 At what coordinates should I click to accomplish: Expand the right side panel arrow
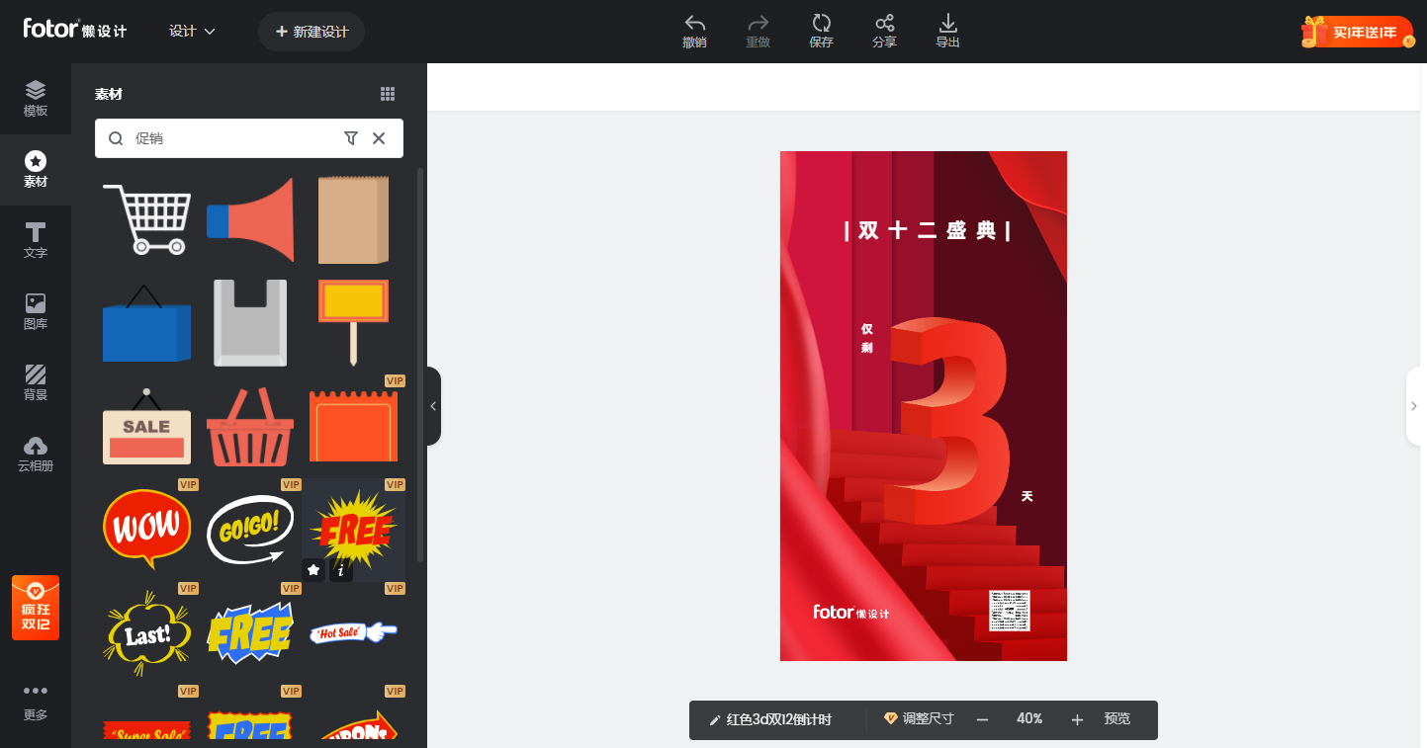(x=1414, y=406)
